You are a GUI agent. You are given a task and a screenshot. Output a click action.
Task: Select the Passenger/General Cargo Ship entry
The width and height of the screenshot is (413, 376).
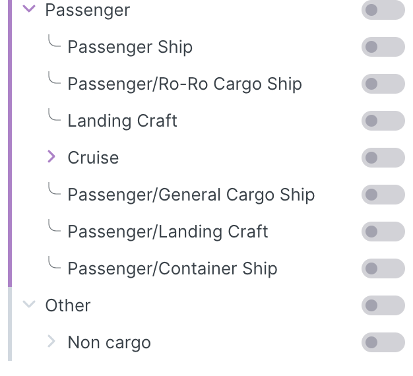pyautogui.click(x=191, y=195)
